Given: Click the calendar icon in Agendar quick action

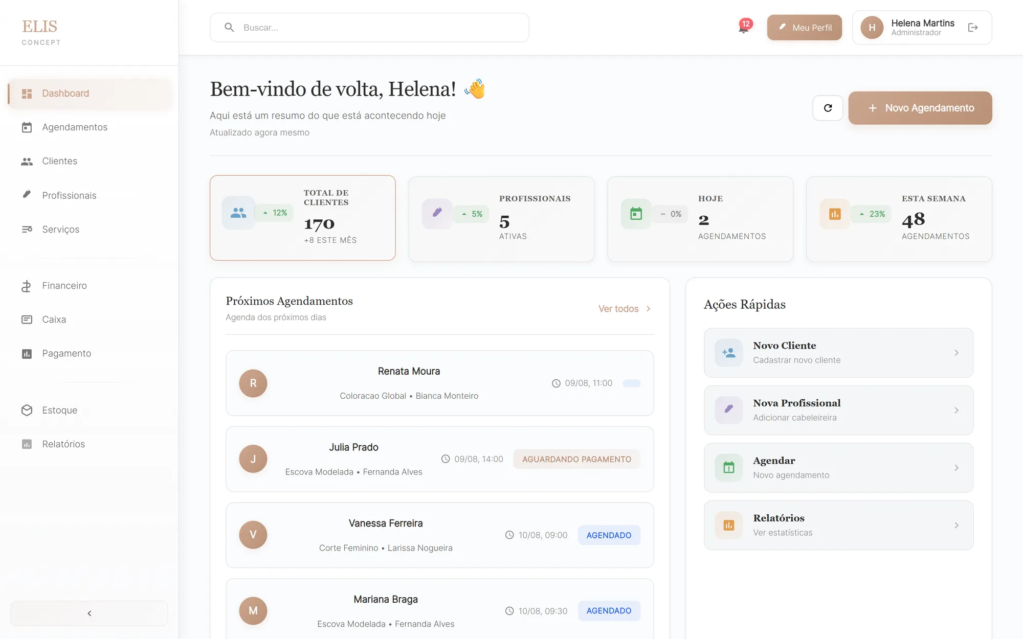Looking at the screenshot, I should pos(729,468).
